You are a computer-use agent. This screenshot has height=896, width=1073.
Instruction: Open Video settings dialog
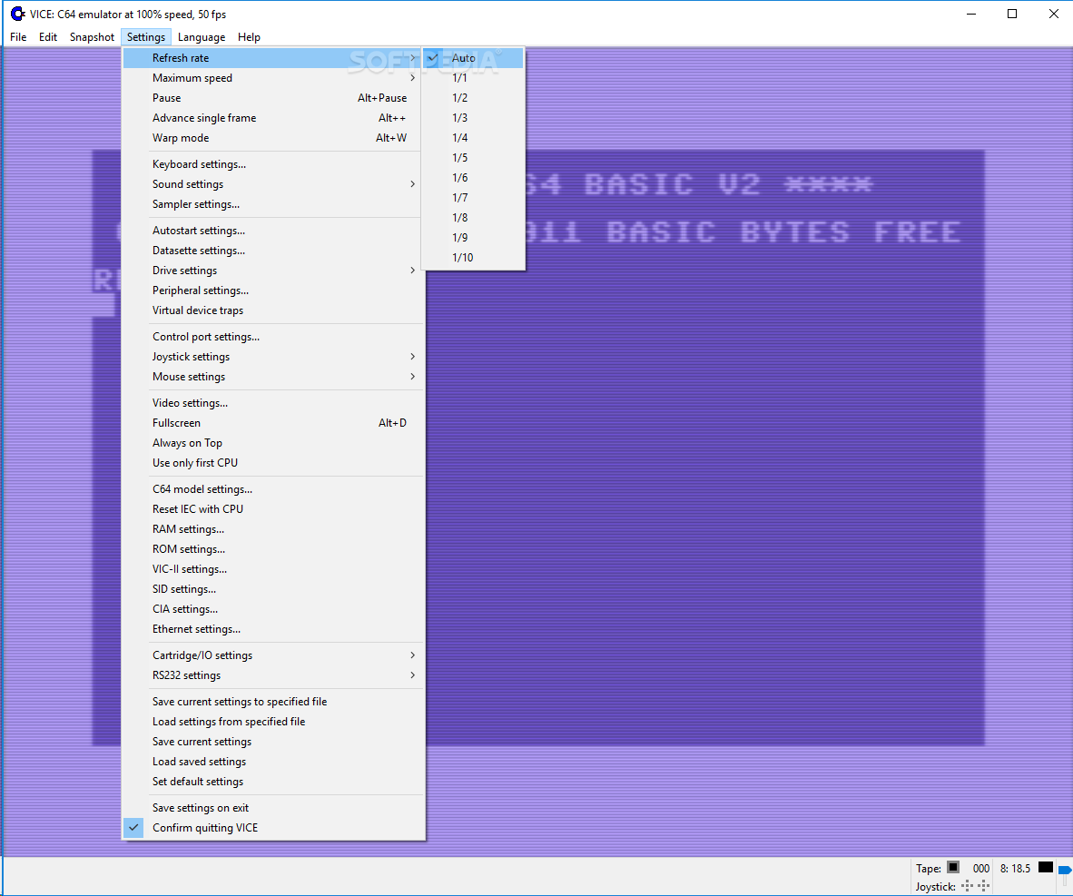[x=274, y=403]
